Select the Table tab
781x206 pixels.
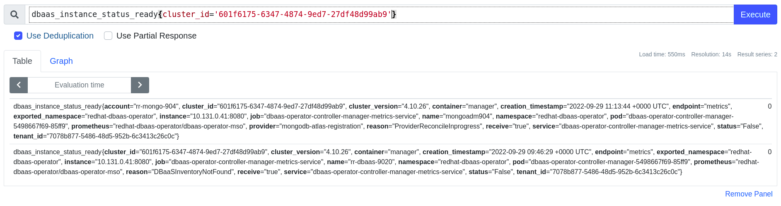[x=22, y=61]
